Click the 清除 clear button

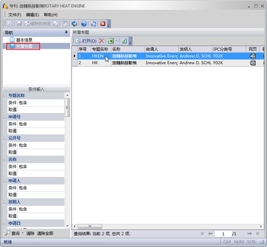(30, 234)
